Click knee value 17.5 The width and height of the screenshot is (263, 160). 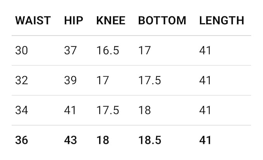click(x=108, y=110)
